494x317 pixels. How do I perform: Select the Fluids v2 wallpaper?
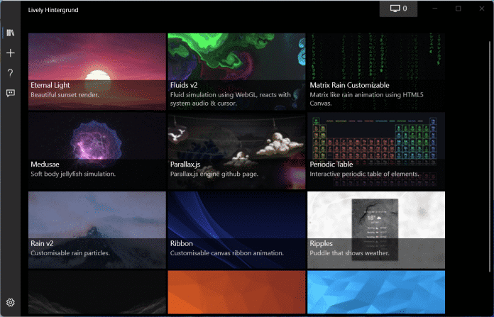(236, 71)
